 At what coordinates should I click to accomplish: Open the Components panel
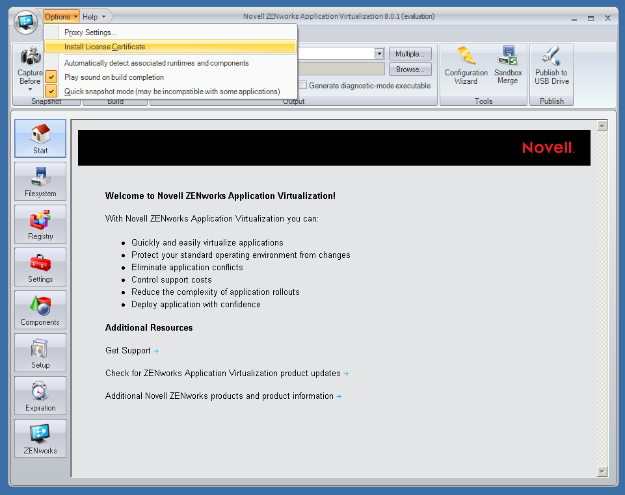[x=40, y=310]
